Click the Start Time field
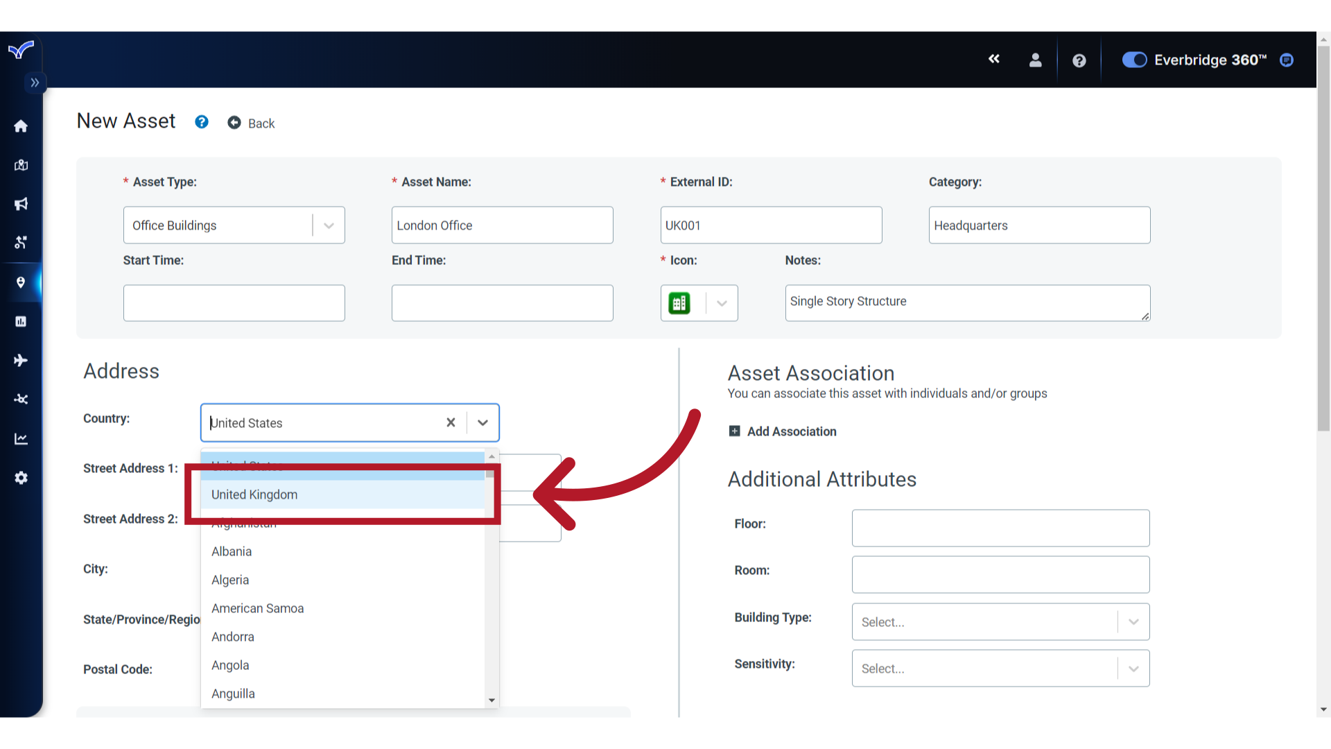 pos(234,303)
